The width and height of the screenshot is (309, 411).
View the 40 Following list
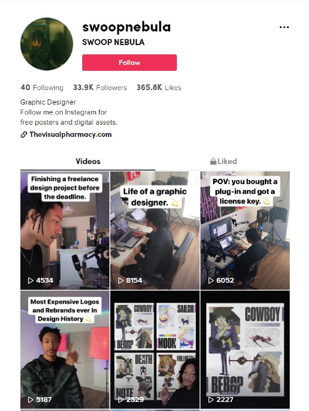click(x=42, y=88)
